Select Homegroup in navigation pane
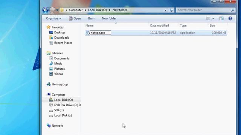 pyautogui.click(x=60, y=84)
